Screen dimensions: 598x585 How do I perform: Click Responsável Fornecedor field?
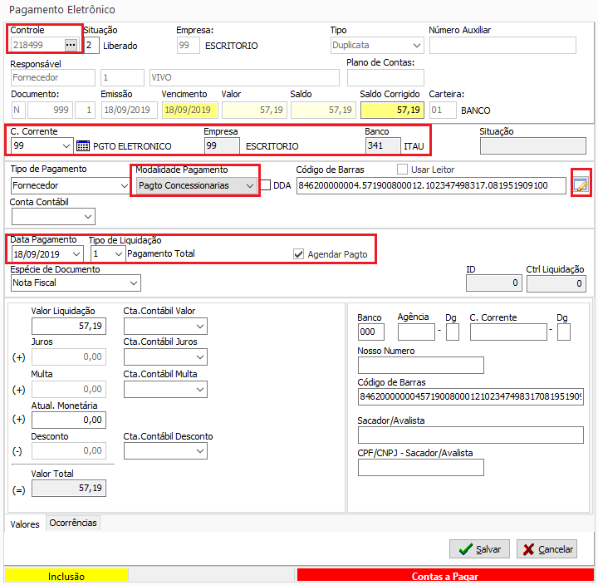(x=52, y=77)
